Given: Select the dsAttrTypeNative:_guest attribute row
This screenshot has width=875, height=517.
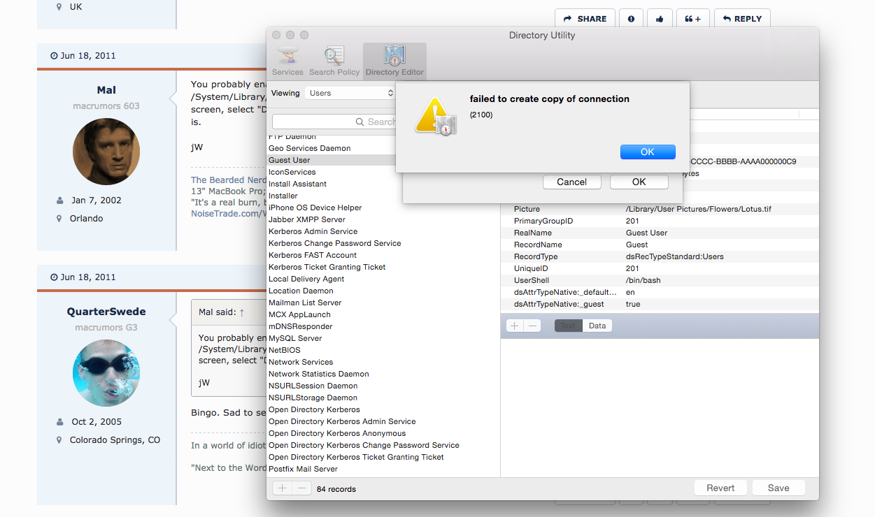Looking at the screenshot, I should (660, 304).
